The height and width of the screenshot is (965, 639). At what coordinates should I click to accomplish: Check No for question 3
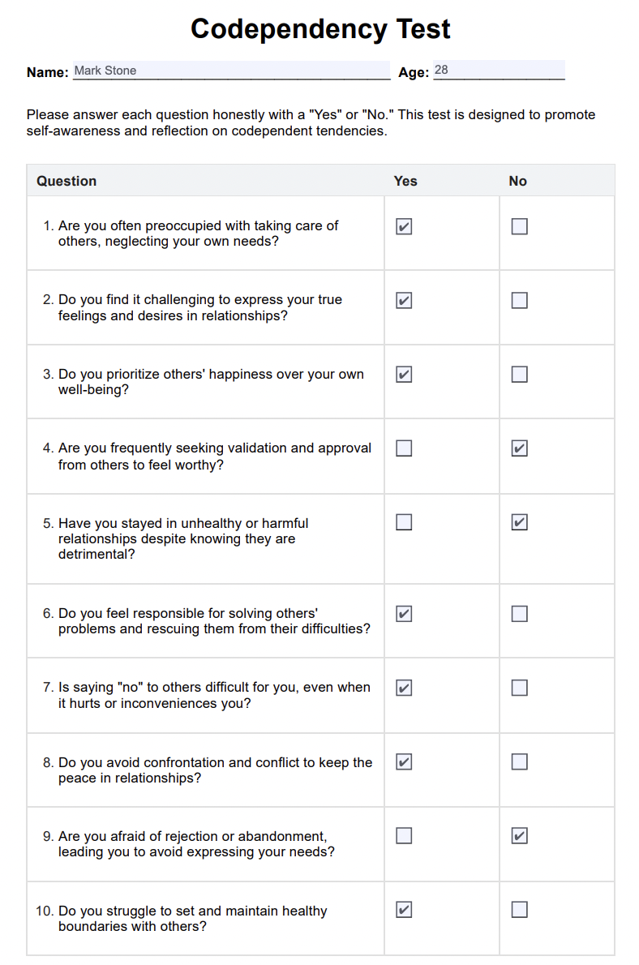click(x=520, y=375)
